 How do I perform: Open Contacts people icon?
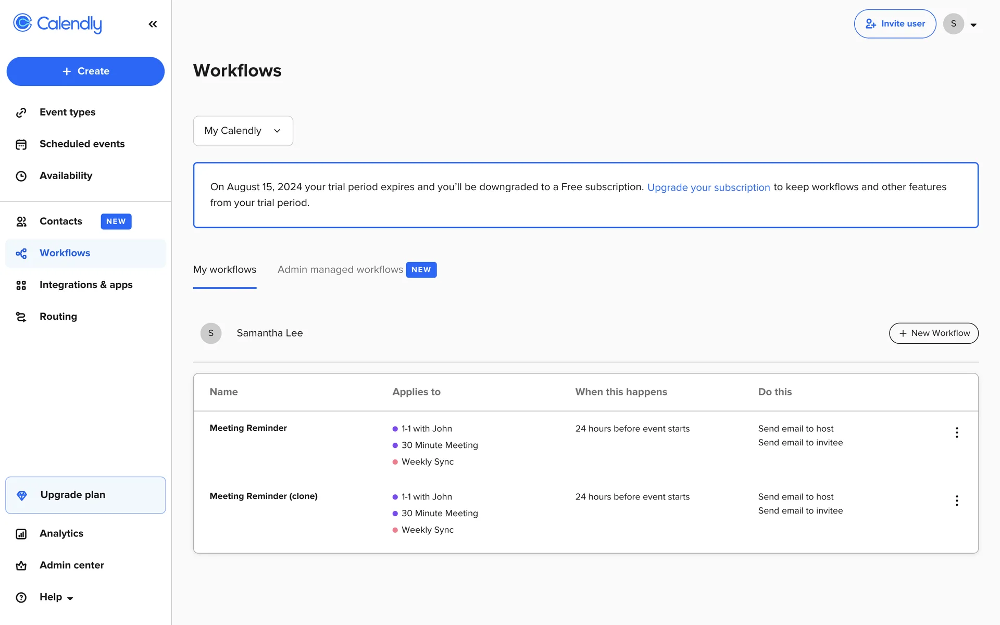pos(21,221)
